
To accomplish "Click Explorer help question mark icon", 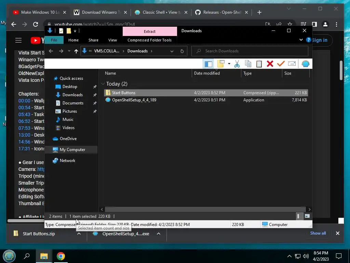I will (309, 40).
